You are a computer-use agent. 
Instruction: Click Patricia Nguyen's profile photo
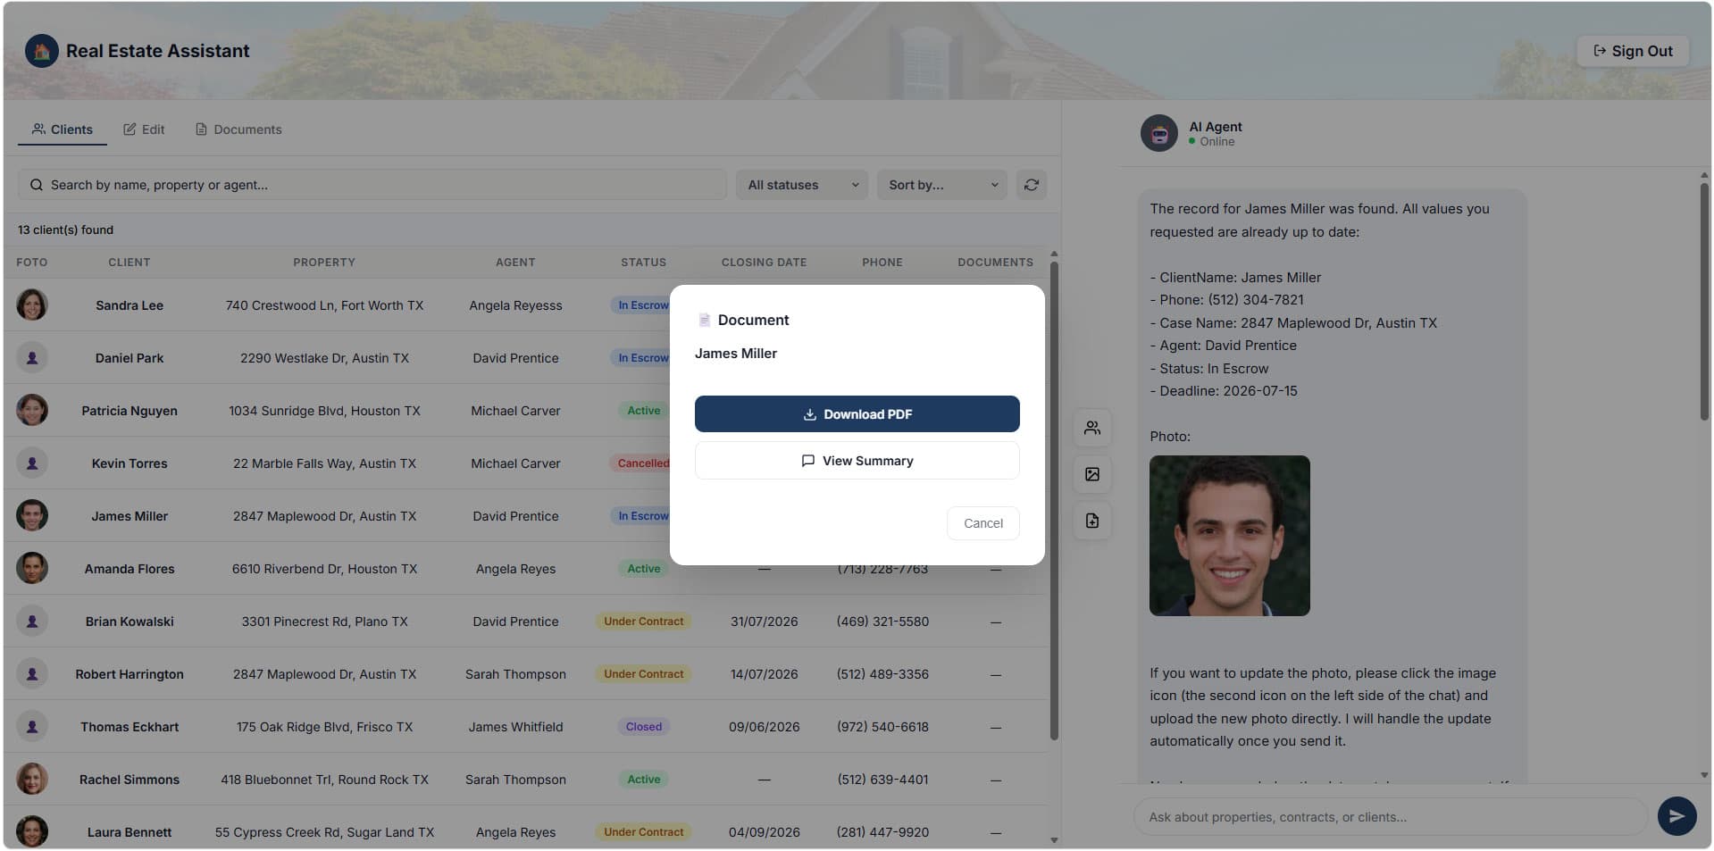click(x=32, y=410)
